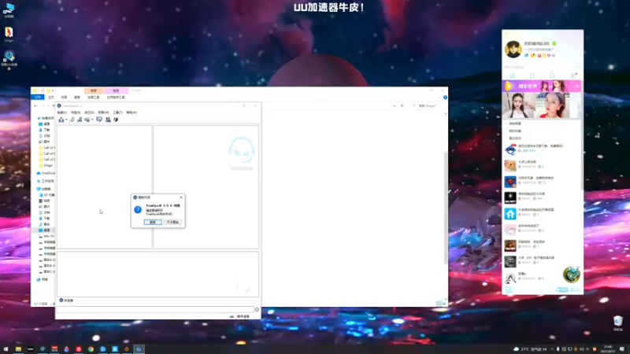Image resolution: width=630 pixels, height=354 pixels.
Task: Click the Explorer search box for Origin
Action: point(427,106)
